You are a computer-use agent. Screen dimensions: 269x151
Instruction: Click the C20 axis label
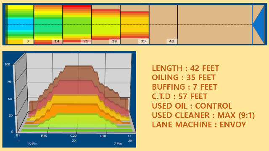74,136
